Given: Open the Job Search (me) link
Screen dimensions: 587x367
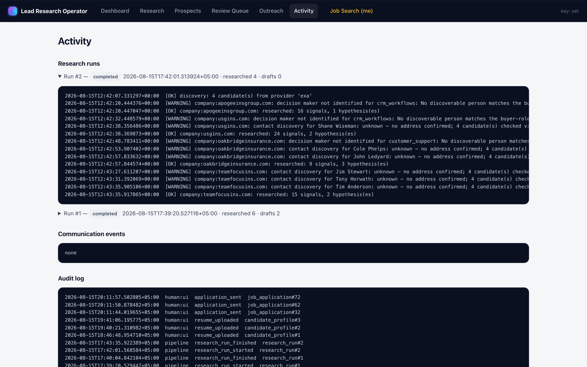Looking at the screenshot, I should point(351,11).
